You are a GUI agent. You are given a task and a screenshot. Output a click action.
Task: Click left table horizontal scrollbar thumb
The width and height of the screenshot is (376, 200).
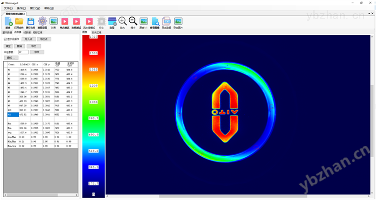pos(32,195)
